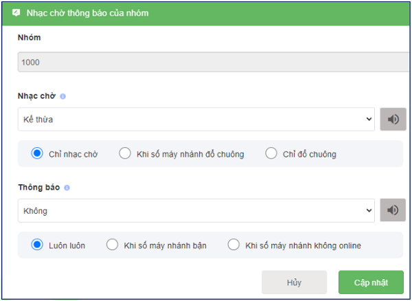This screenshot has height=301, width=412.
Task: Click the Nhạc chờ section label
Action: (36, 96)
